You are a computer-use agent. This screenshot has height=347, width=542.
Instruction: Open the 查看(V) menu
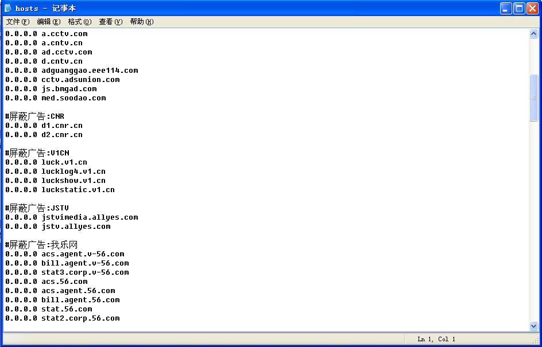(x=111, y=22)
